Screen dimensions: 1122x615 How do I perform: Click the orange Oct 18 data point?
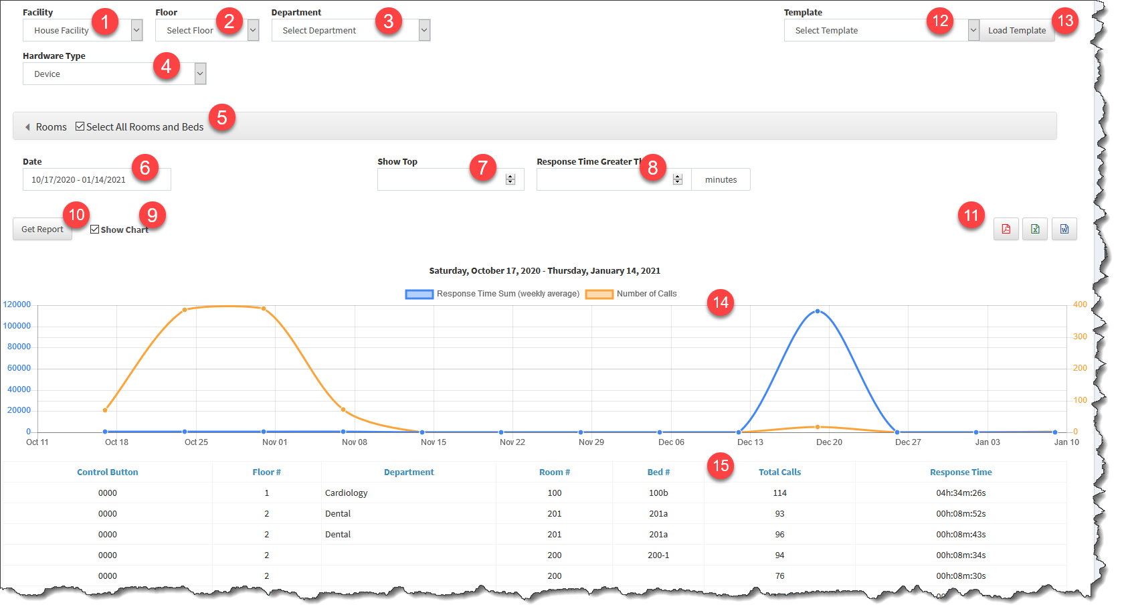pos(105,410)
